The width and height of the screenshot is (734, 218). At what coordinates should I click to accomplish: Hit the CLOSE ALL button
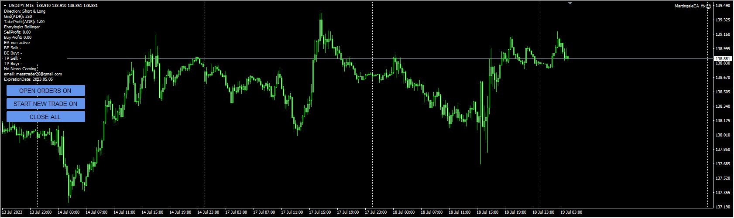click(x=46, y=117)
